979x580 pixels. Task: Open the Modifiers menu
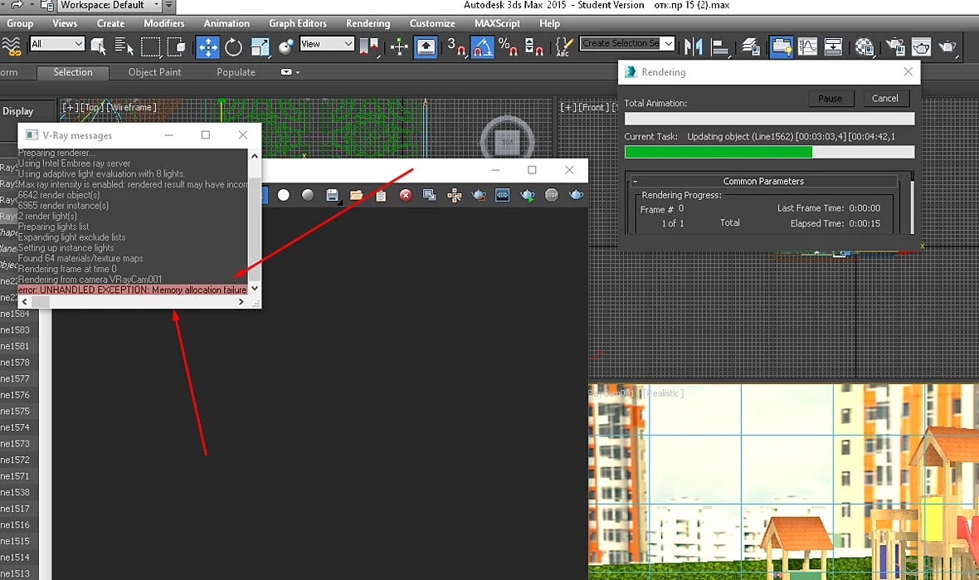click(164, 24)
